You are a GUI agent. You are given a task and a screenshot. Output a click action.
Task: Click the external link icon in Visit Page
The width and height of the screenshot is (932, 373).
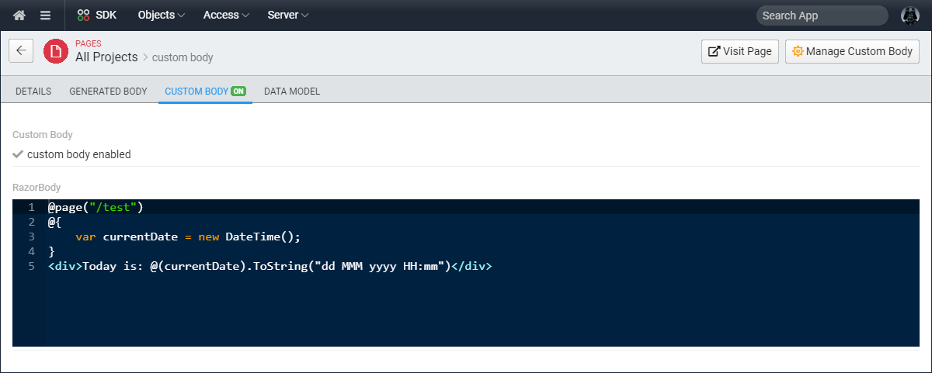tap(714, 52)
